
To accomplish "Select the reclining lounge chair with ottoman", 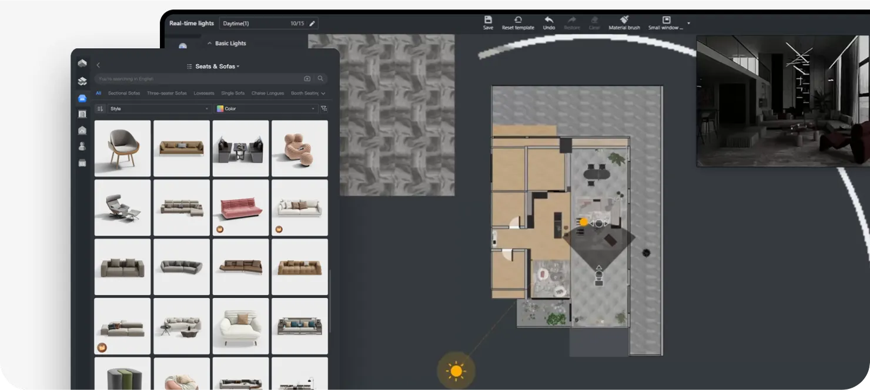I will [x=123, y=208].
